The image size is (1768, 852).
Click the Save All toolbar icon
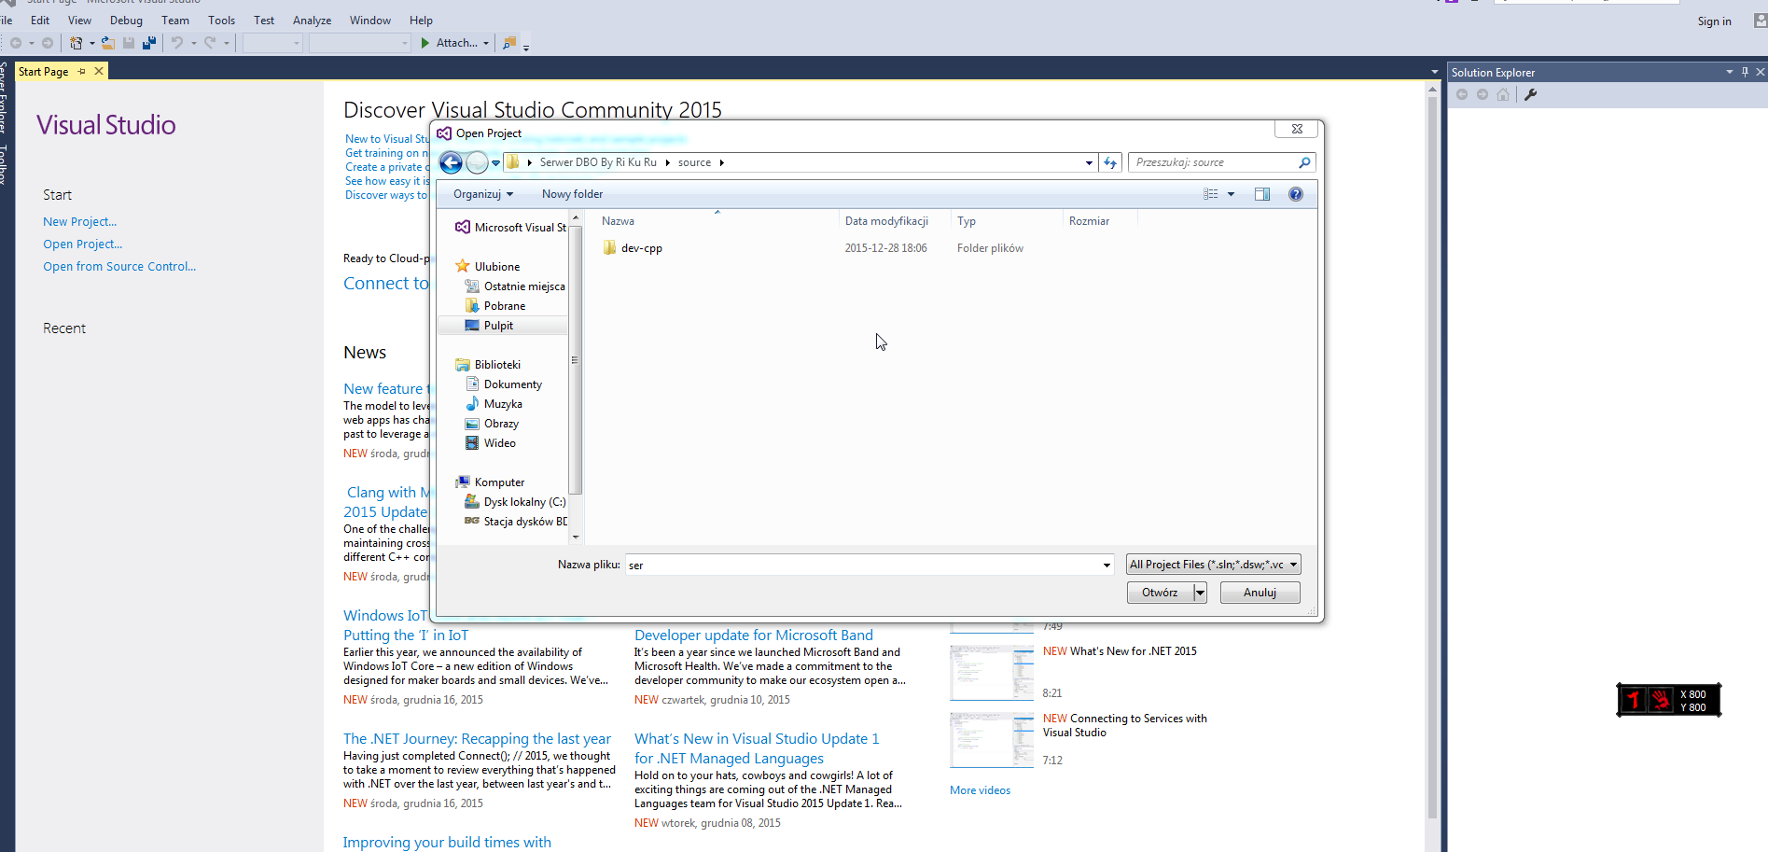[148, 43]
